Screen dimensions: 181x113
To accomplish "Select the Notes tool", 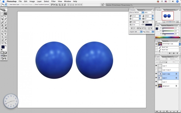I will [x=2, y=40].
